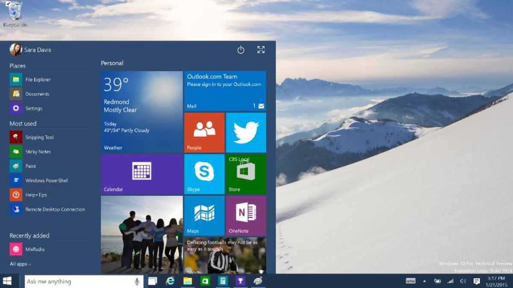
Task: Toggle Start menu to full screen mode
Action: 261,50
